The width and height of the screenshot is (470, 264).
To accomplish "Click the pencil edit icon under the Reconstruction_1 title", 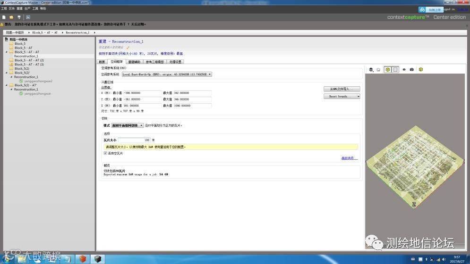I will [128, 47].
